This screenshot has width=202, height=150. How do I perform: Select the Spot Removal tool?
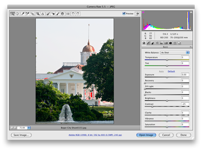point(48,14)
